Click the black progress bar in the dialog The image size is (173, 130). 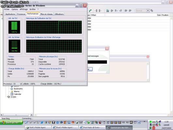(x=97, y=62)
